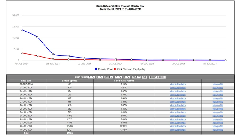This screenshot has width=240, height=135.
Task: Click the 43.49% cell
Action: [x=124, y=130]
